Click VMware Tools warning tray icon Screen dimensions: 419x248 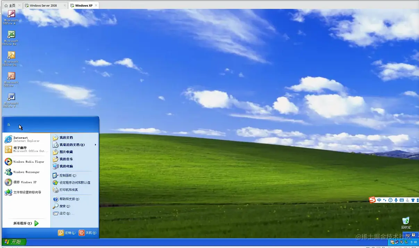point(393,242)
